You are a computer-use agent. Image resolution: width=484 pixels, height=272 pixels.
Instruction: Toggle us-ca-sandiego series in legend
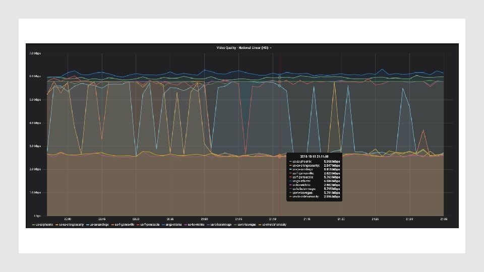[x=99, y=225]
